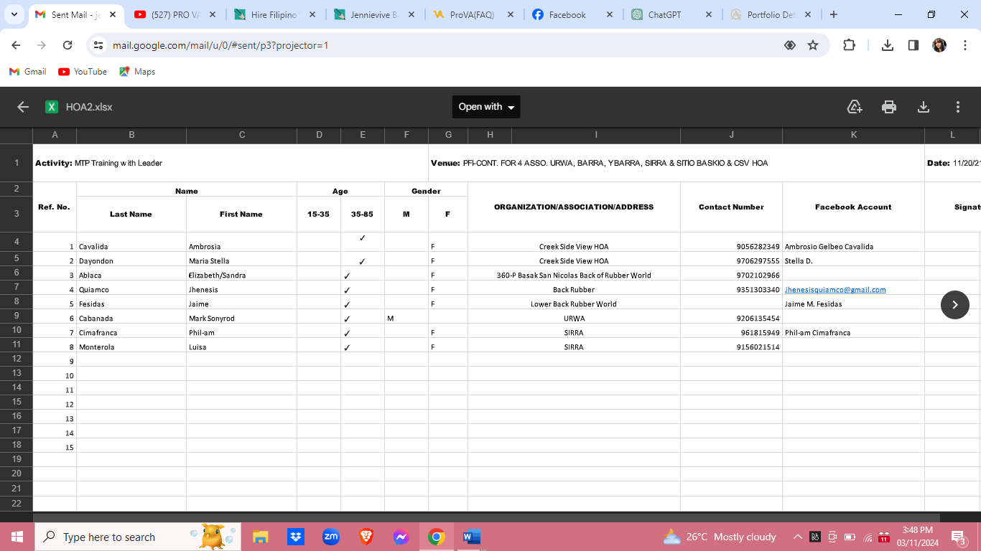
Task: View site information icon in address bar
Action: [x=98, y=45]
